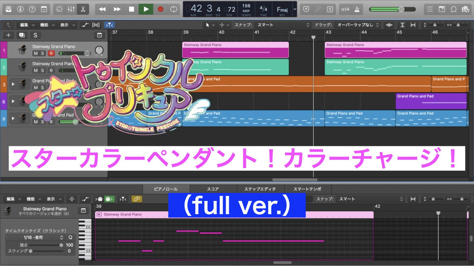Open the Library panel icon
474x266 pixels.
click(x=8, y=9)
